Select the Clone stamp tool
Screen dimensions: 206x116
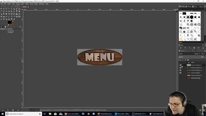pos(1,19)
